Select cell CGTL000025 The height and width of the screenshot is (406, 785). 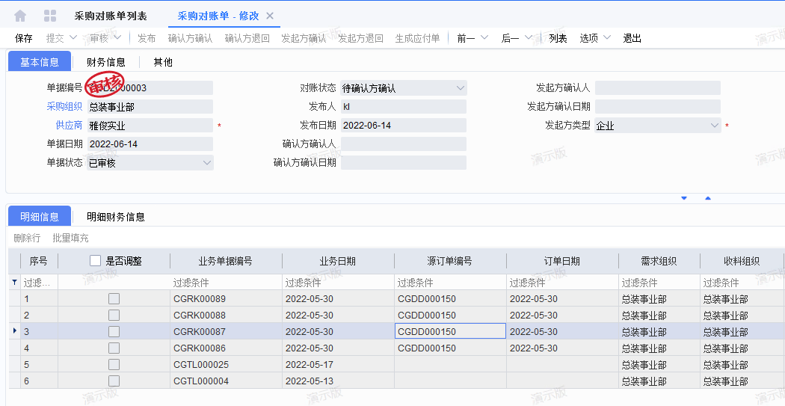(x=226, y=364)
